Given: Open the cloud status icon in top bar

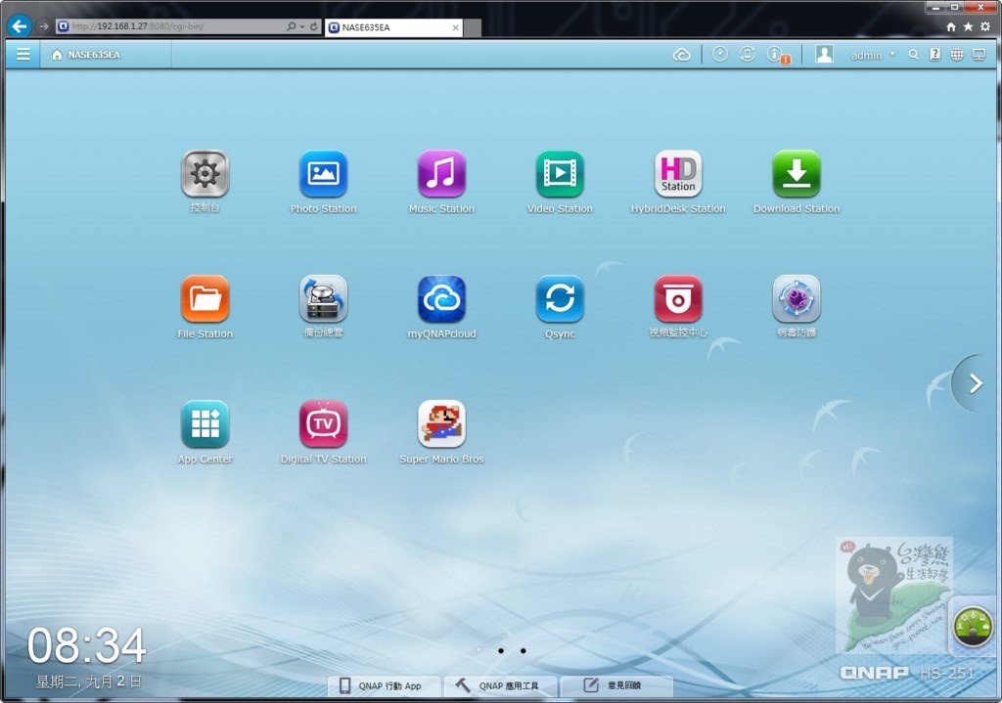Looking at the screenshot, I should click(682, 55).
